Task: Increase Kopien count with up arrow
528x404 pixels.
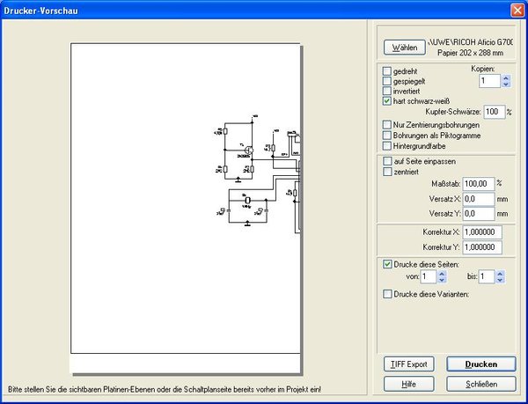Action: 506,77
